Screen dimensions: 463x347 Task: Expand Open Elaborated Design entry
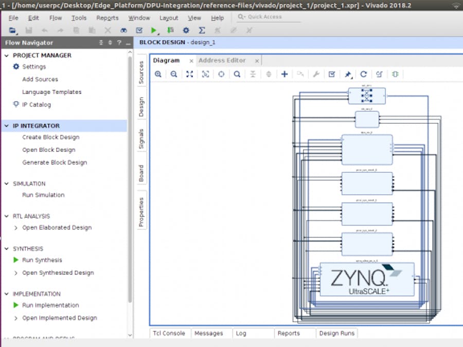click(15, 228)
